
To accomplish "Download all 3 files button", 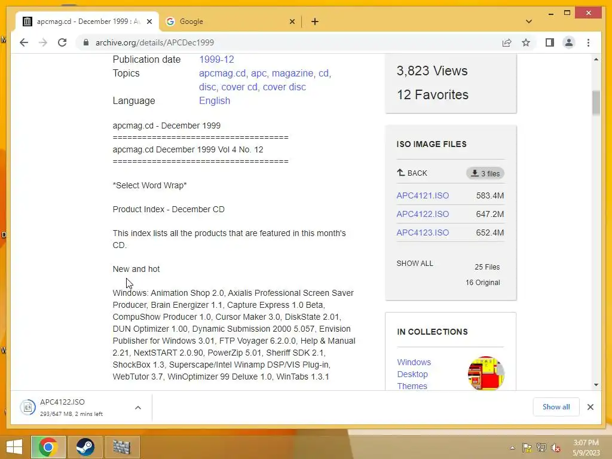I will (x=485, y=173).
